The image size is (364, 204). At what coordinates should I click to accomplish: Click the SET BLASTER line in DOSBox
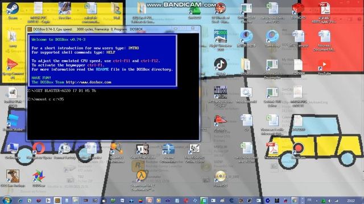click(62, 91)
